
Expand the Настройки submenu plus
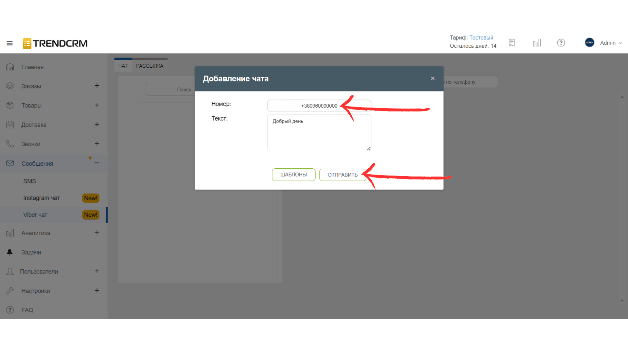(97, 291)
